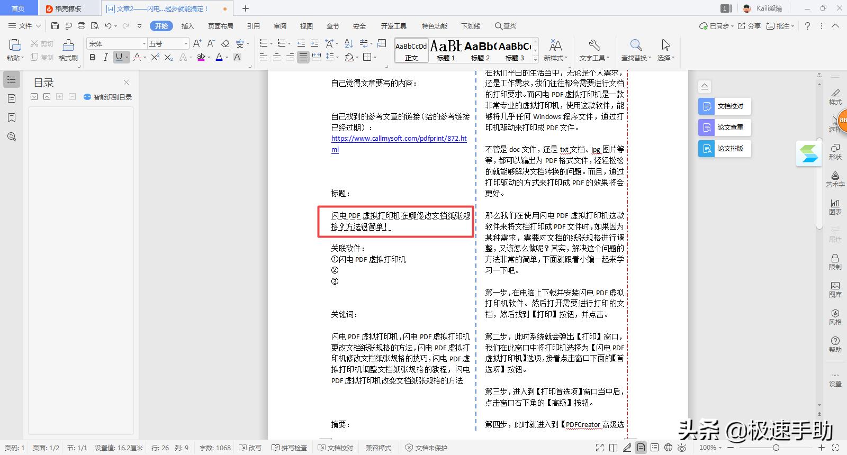Image resolution: width=847 pixels, height=455 pixels.
Task: Click the 分享 share button
Action: pos(750,26)
